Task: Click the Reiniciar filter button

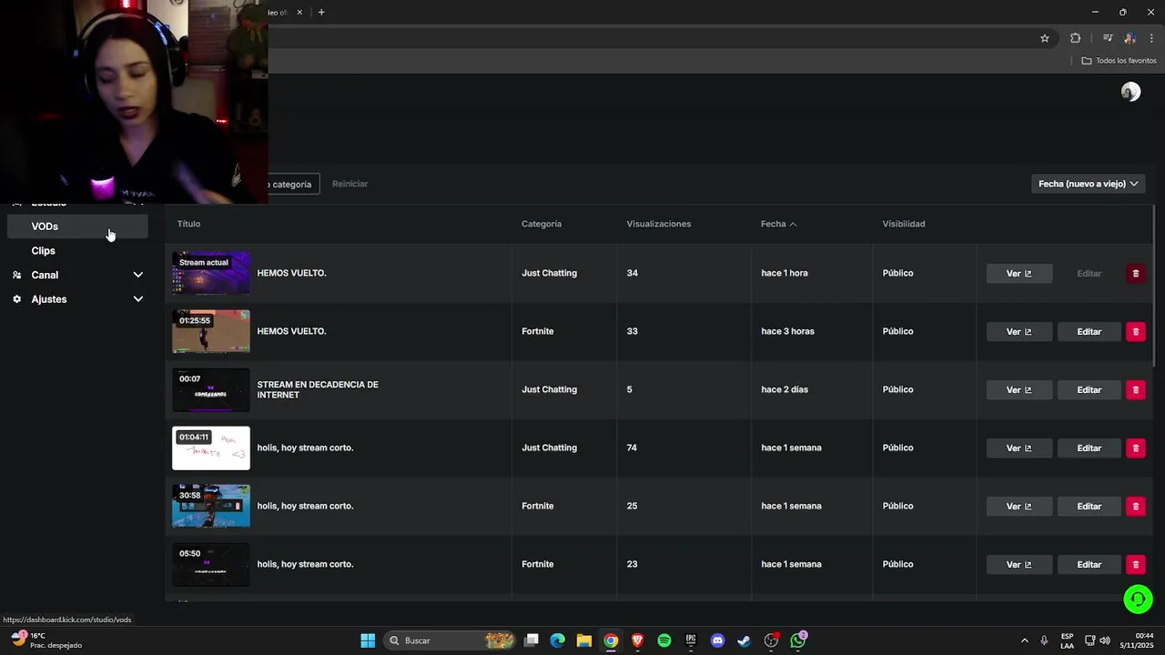Action: click(350, 184)
